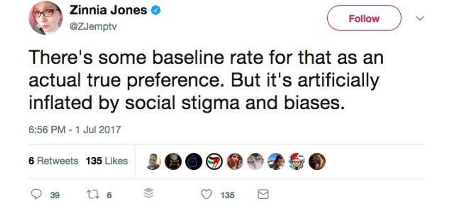Expand the tweet options chevron menu
The image size is (453, 220).
click(420, 18)
